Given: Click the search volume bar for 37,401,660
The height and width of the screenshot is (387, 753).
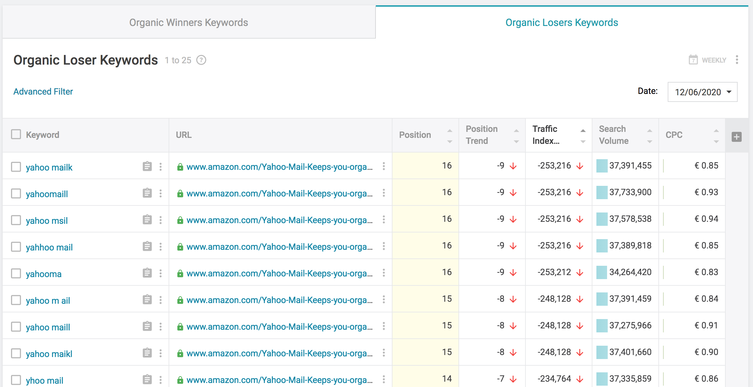Looking at the screenshot, I should pos(602,352).
